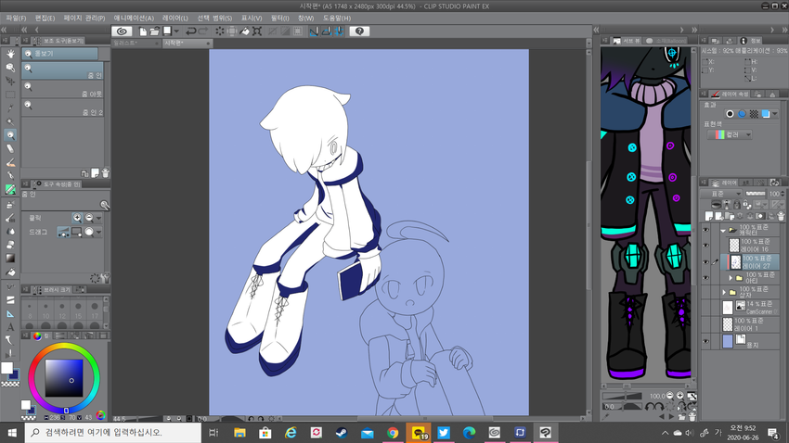789x443 pixels.
Task: Click the white main color swatch
Action: click(7, 368)
